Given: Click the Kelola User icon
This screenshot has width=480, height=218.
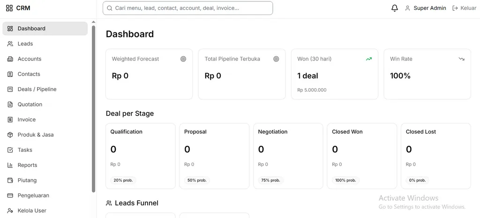Looking at the screenshot, I should pyautogui.click(x=10, y=210).
